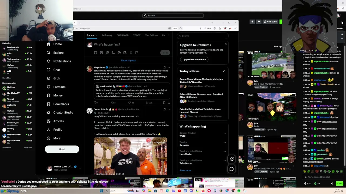The height and width of the screenshot is (194, 346).
Task: Click the large Post button in sidebar
Action: click(x=62, y=149)
